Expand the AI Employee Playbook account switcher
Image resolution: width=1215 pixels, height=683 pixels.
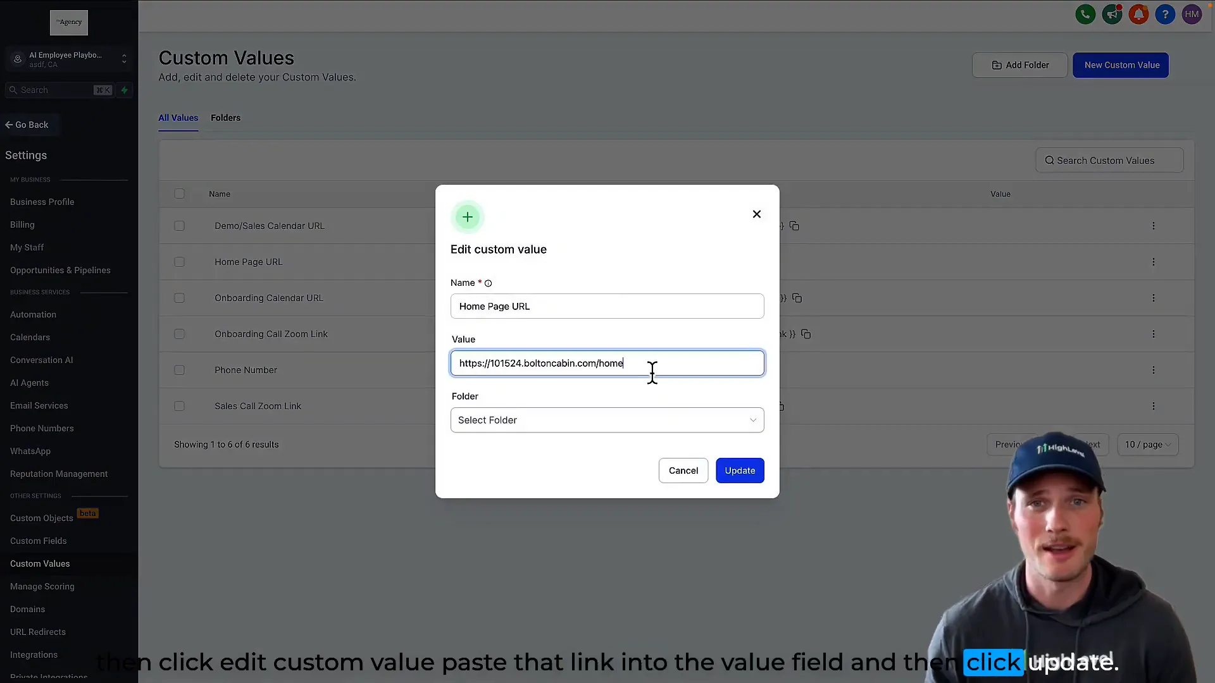click(x=69, y=59)
